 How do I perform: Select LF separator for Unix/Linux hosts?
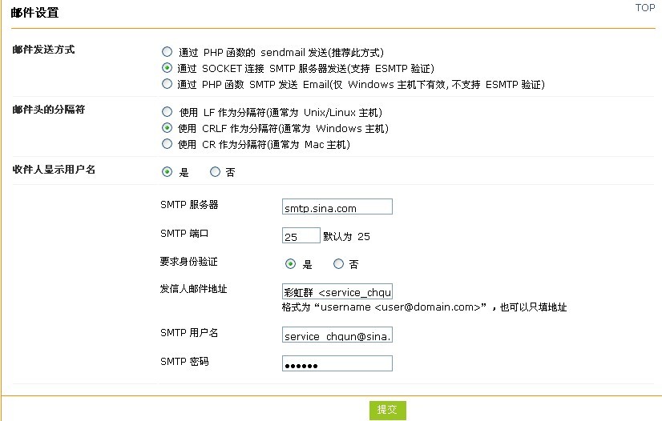point(168,112)
